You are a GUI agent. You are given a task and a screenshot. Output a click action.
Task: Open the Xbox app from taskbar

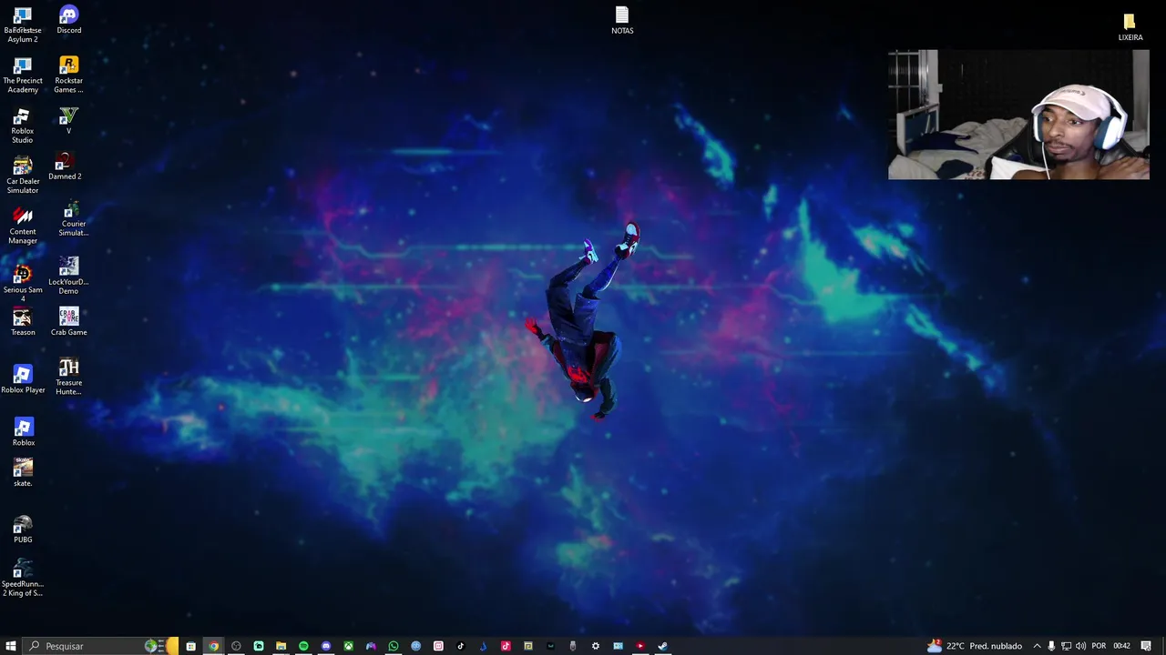click(x=348, y=646)
